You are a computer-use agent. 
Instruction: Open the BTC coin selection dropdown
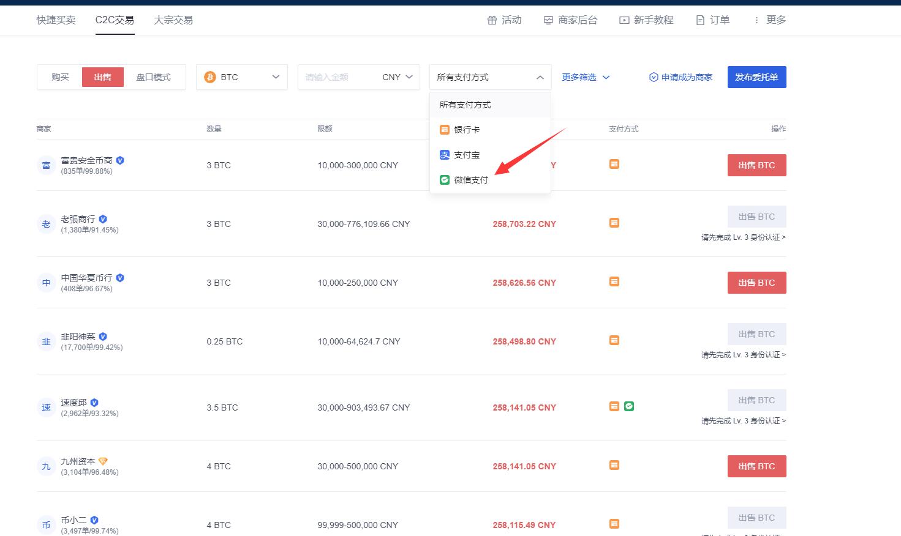241,76
